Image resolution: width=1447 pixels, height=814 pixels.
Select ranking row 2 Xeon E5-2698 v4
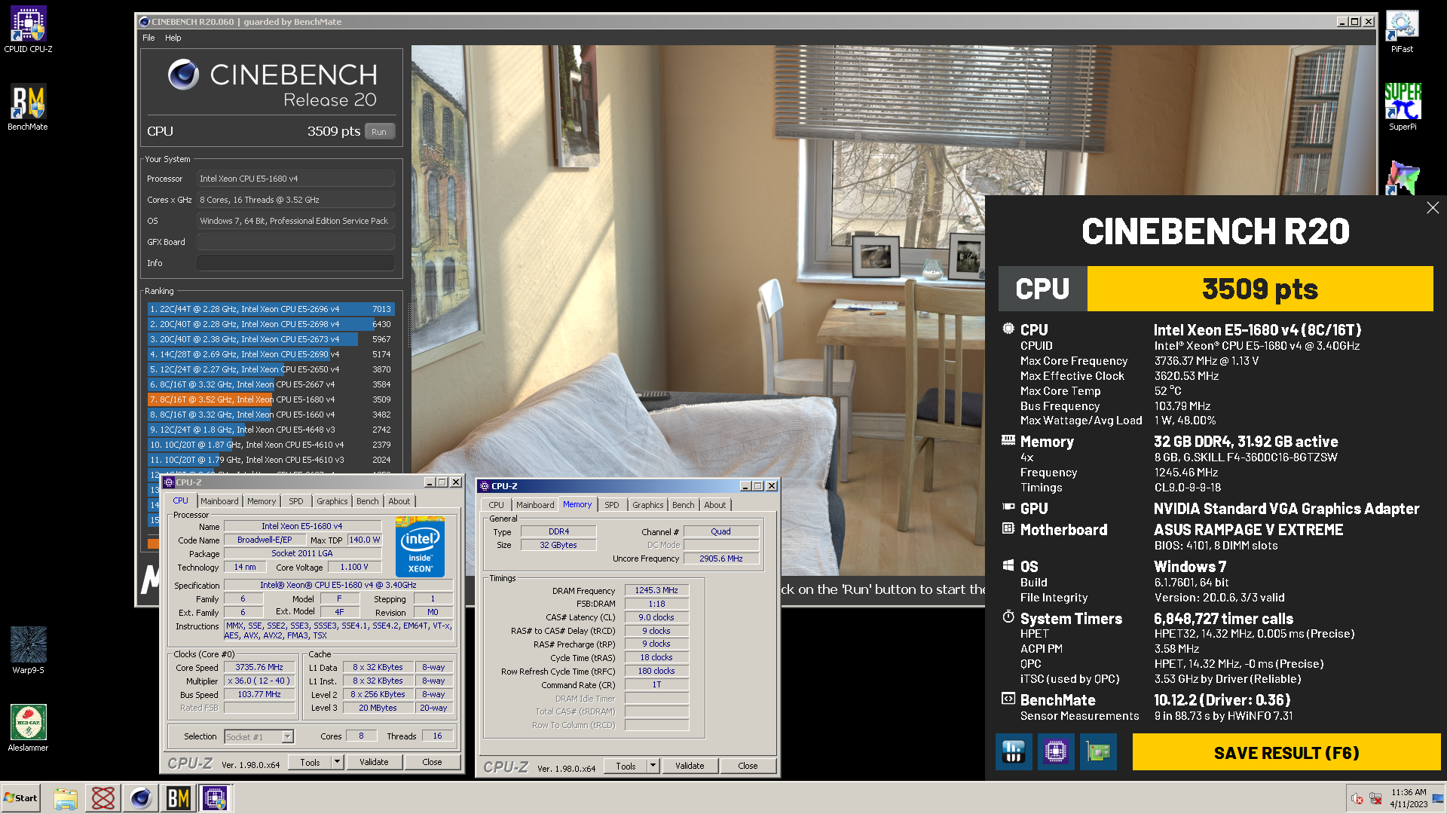(x=271, y=324)
